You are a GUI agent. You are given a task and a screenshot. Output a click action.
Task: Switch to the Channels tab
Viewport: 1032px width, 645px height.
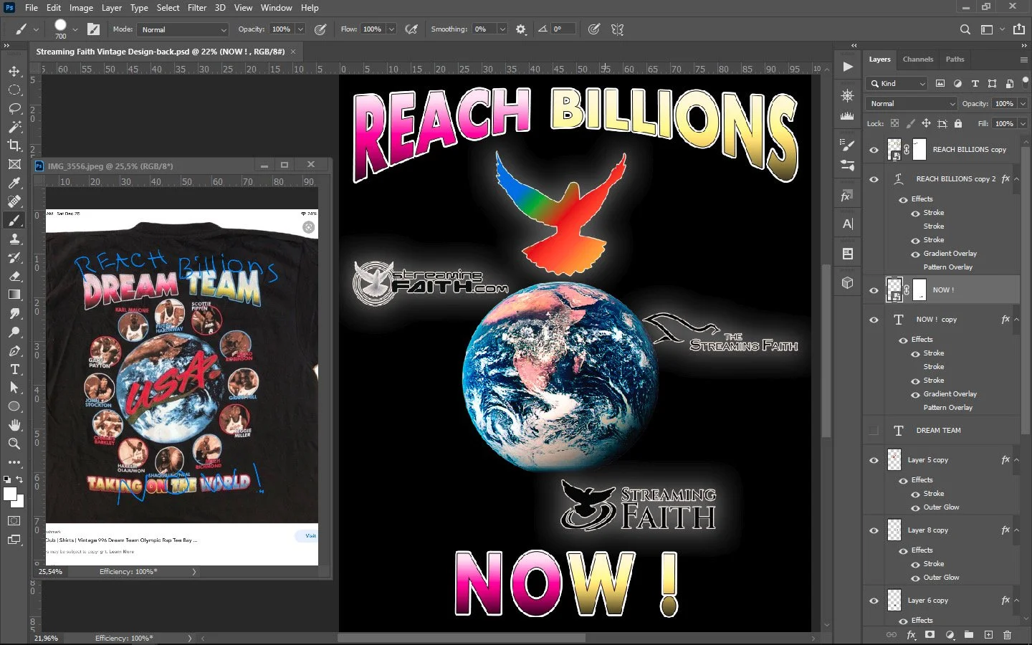point(918,59)
